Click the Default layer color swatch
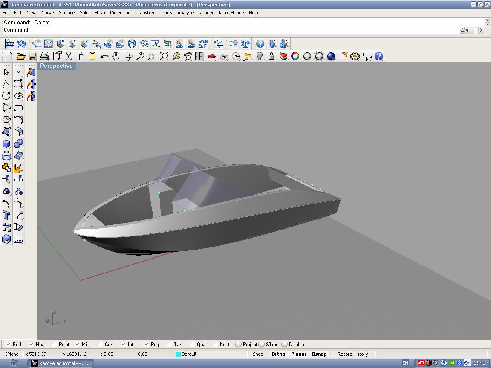The image size is (491, 368). pyautogui.click(x=179, y=354)
